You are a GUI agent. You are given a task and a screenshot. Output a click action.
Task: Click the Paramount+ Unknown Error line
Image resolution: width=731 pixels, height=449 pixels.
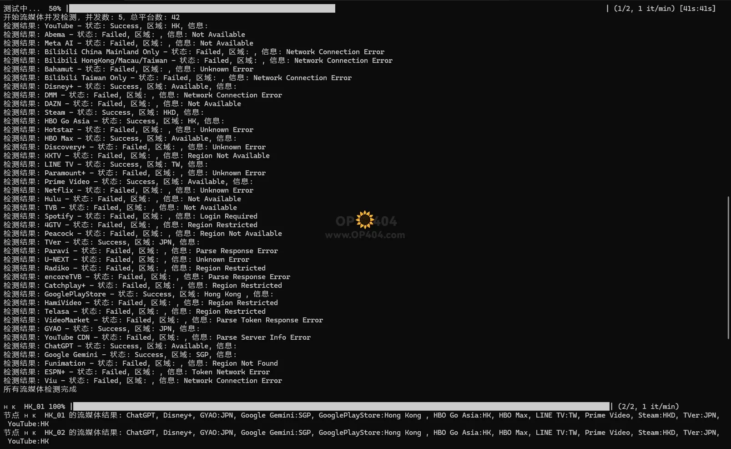pos(135,173)
